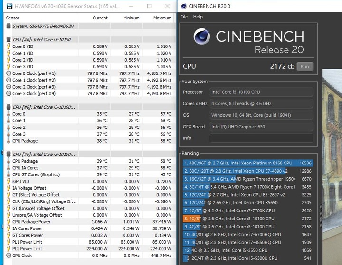This screenshot has height=265, width=342.
Task: Open the File menu in Cinebench
Action: click(x=184, y=17)
